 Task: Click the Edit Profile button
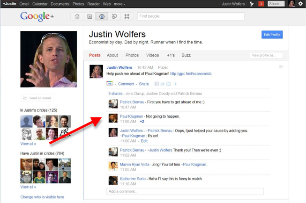click(x=272, y=35)
